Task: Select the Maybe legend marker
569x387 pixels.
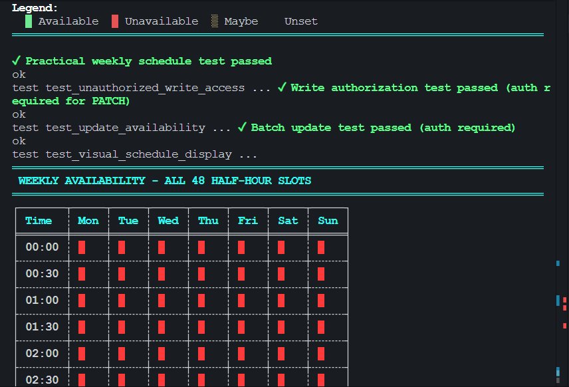Action: (x=214, y=21)
